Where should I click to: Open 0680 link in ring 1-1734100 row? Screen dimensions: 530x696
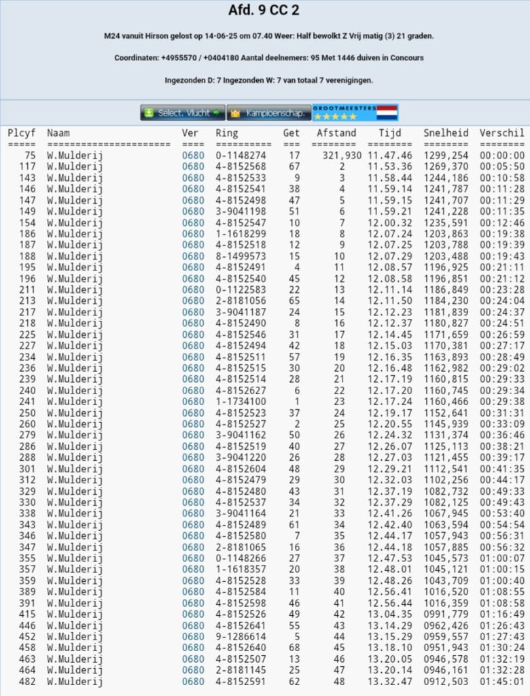(x=193, y=402)
